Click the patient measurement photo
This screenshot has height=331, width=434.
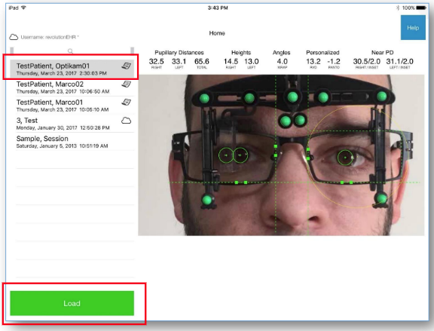coord(281,155)
